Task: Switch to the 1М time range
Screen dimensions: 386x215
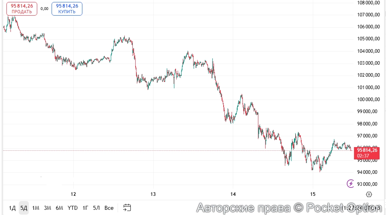Action: click(36, 208)
